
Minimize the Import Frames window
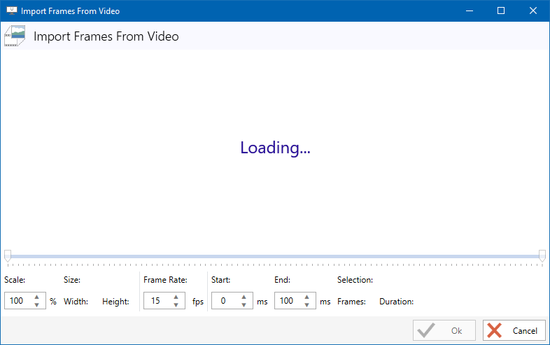(x=469, y=11)
